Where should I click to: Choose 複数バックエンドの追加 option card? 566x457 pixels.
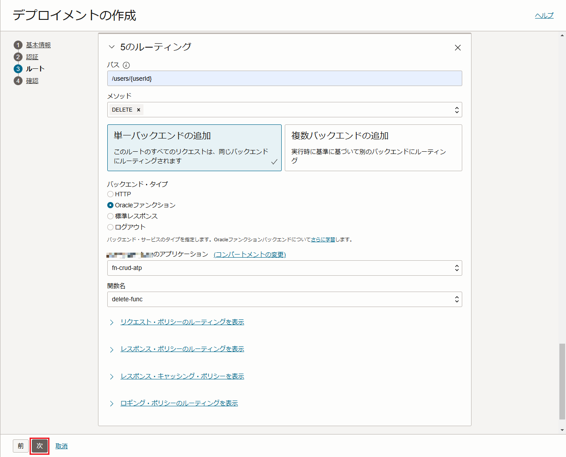click(373, 148)
